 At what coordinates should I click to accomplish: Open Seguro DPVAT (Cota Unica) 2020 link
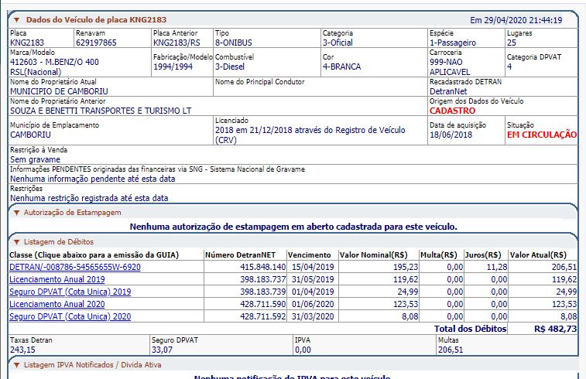pyautogui.click(x=70, y=316)
